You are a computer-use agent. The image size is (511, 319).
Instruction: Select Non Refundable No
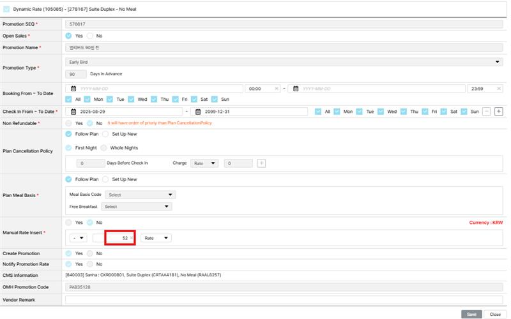(90, 123)
